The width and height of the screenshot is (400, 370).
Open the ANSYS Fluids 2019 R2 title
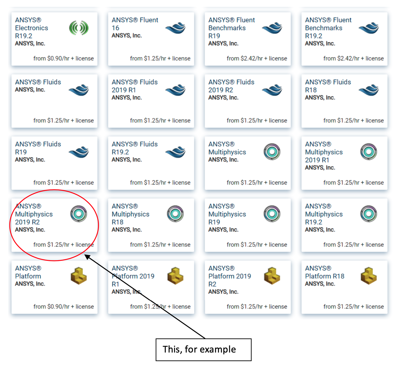tap(231, 86)
